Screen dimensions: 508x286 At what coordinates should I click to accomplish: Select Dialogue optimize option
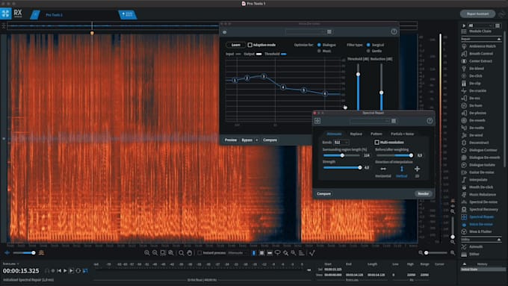point(319,45)
